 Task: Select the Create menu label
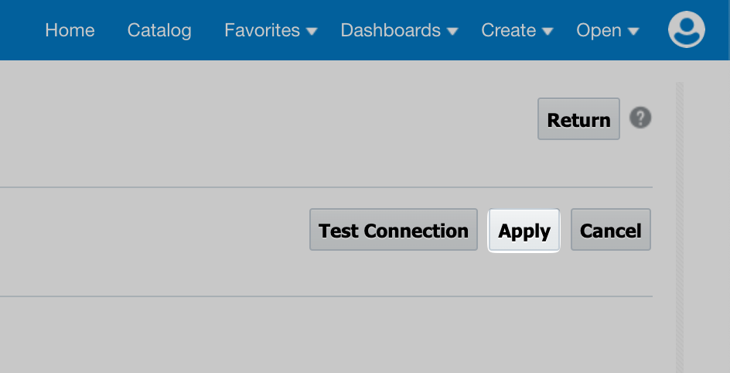pos(508,30)
